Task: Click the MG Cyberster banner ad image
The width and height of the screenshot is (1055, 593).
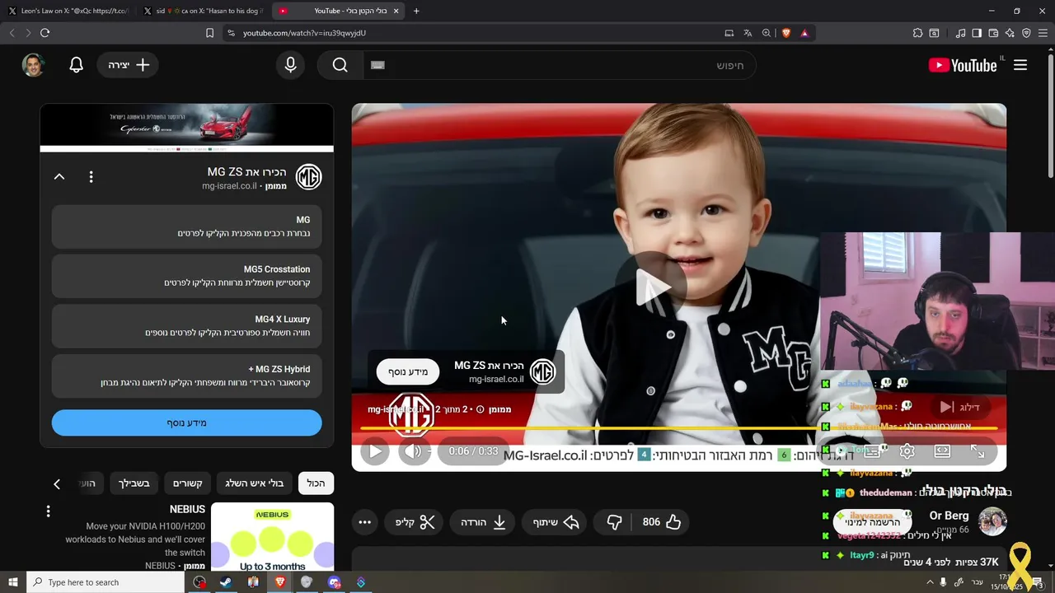Action: [x=187, y=128]
